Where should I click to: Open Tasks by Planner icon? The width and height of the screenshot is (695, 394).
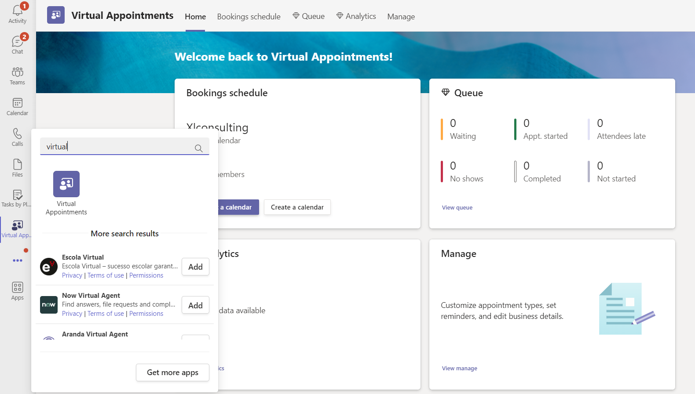click(x=17, y=198)
